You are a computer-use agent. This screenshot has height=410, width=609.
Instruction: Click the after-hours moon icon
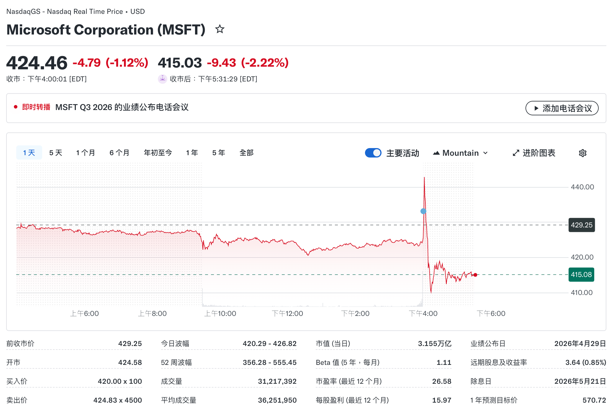162,79
